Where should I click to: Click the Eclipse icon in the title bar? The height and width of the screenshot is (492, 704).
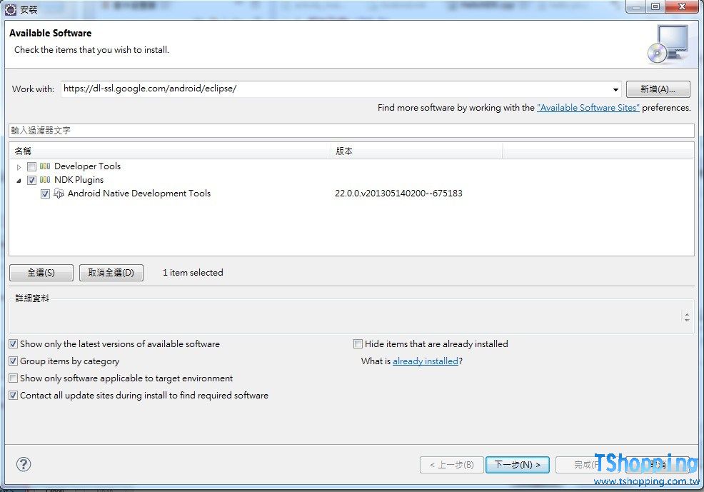[11, 9]
